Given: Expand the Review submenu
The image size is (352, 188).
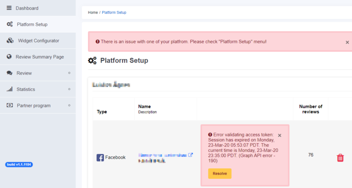Looking at the screenshot, I should 69,73.
